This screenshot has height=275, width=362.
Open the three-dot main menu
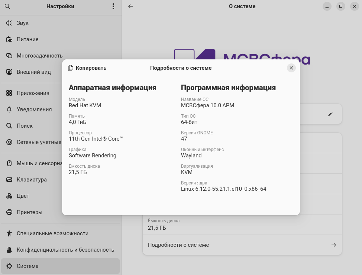(113, 6)
